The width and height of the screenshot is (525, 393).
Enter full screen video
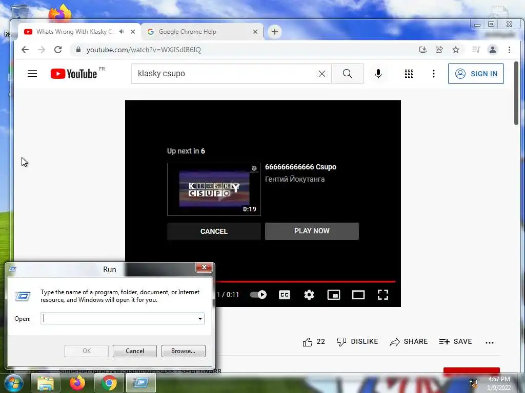382,294
